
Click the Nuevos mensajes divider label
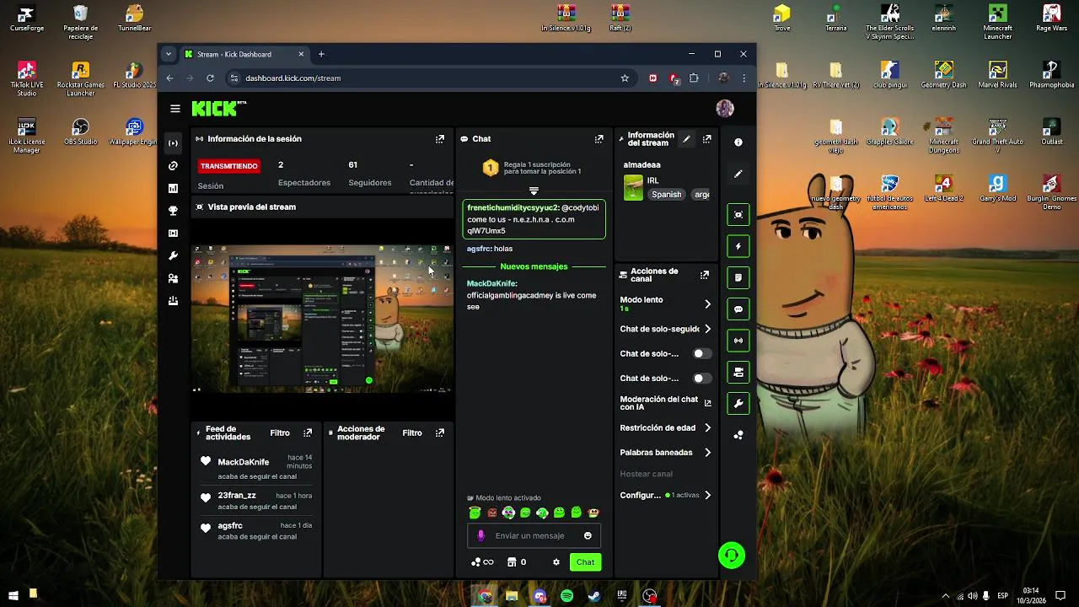534,266
